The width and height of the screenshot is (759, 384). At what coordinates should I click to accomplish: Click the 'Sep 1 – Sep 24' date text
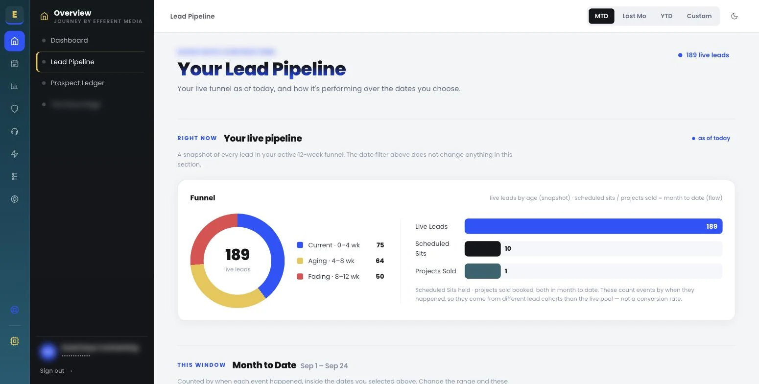coord(324,366)
